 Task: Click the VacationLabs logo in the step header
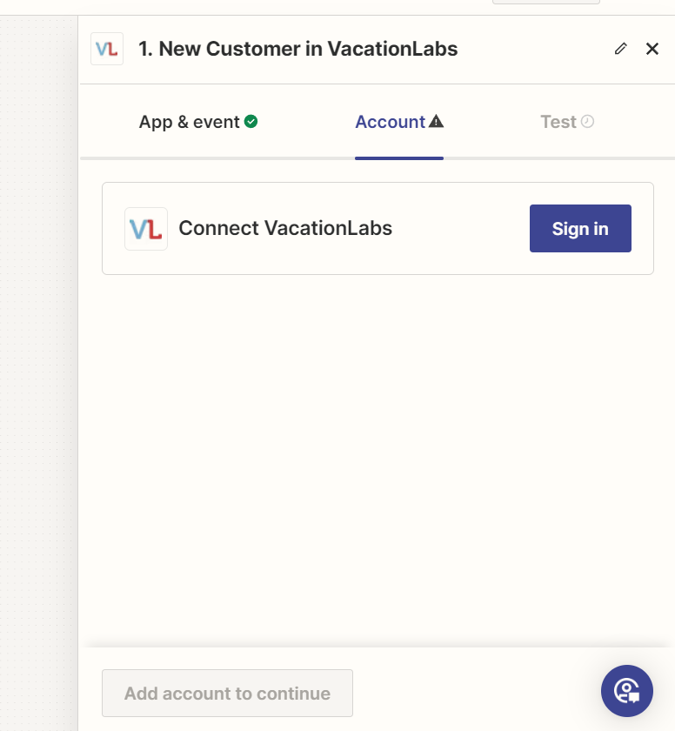[x=107, y=49]
